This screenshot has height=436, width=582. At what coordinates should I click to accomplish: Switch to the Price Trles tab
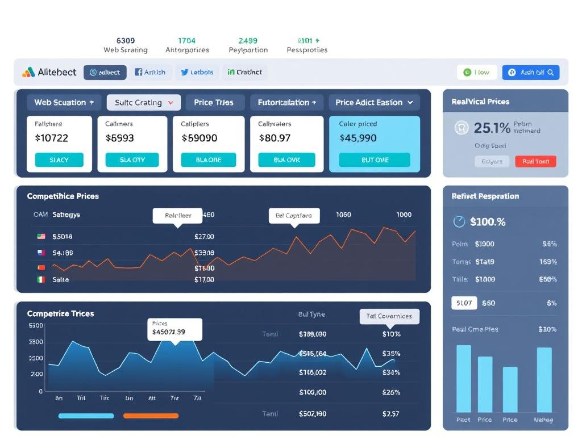click(x=215, y=102)
